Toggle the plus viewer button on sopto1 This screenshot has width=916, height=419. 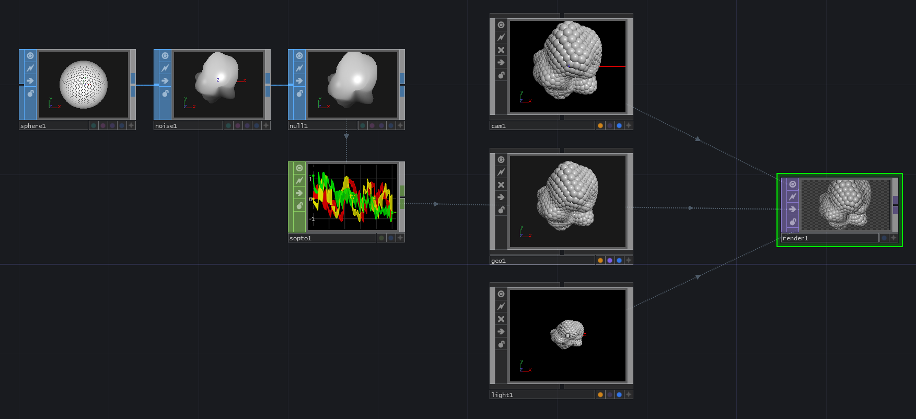(400, 238)
